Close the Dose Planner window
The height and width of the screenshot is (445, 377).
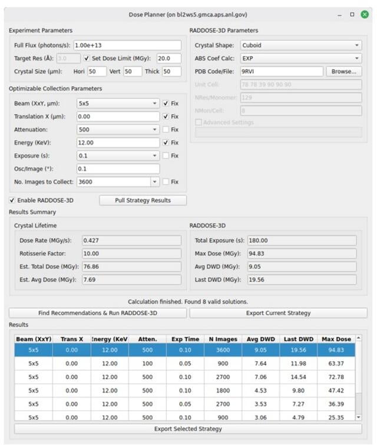[x=365, y=15]
